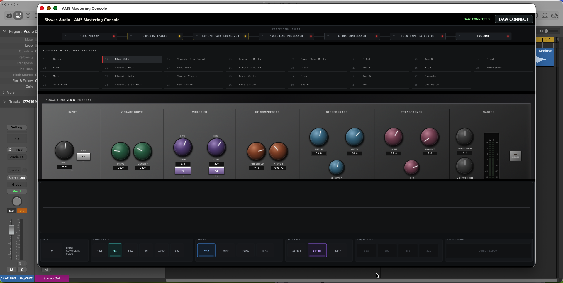Open the Stereo Out output slot

coord(17,178)
